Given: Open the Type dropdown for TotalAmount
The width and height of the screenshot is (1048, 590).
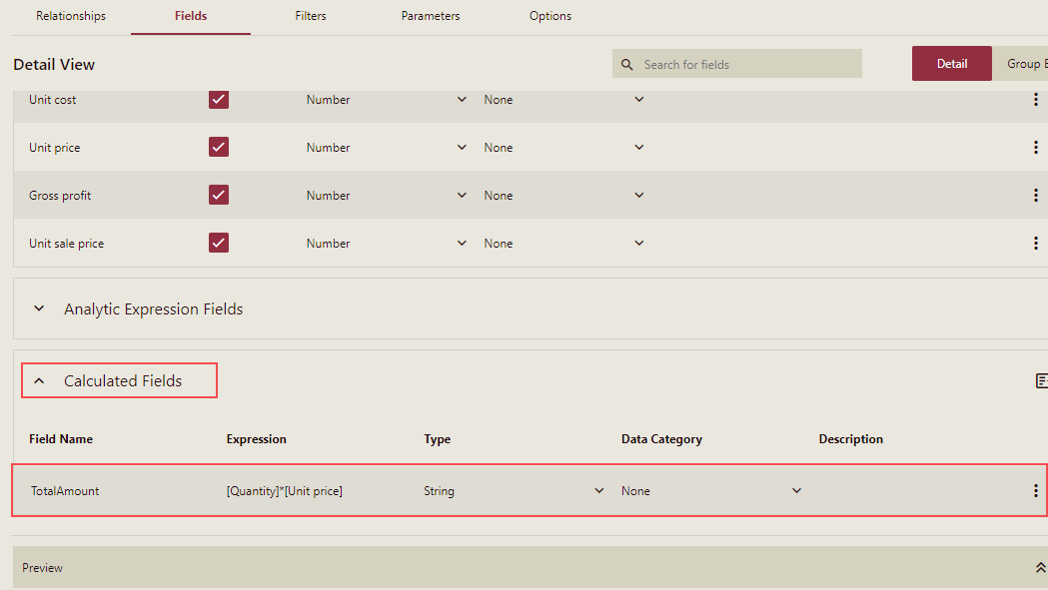Looking at the screenshot, I should click(598, 490).
